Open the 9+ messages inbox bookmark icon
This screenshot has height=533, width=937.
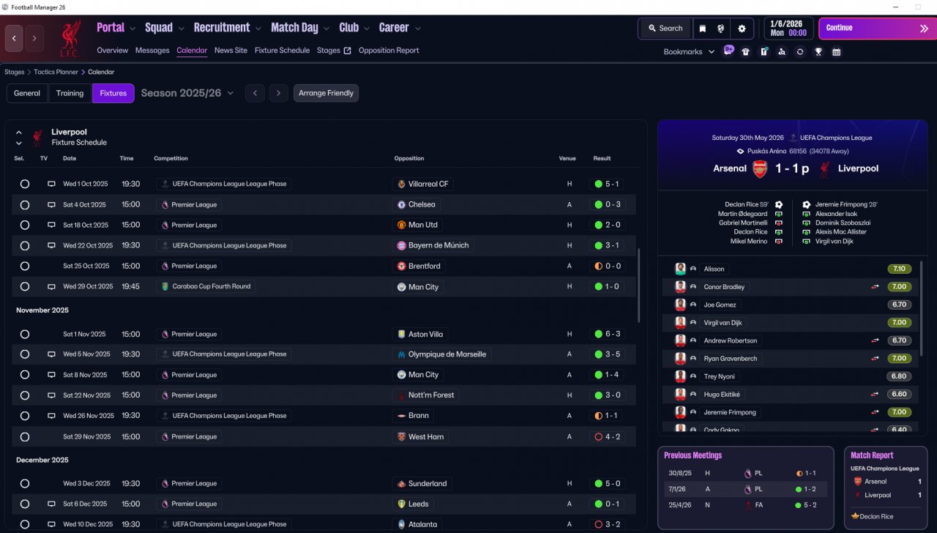tap(728, 51)
